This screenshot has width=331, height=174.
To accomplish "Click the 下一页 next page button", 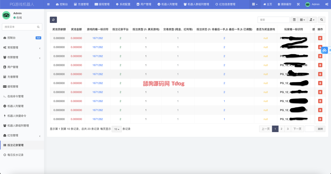I will [297, 129].
